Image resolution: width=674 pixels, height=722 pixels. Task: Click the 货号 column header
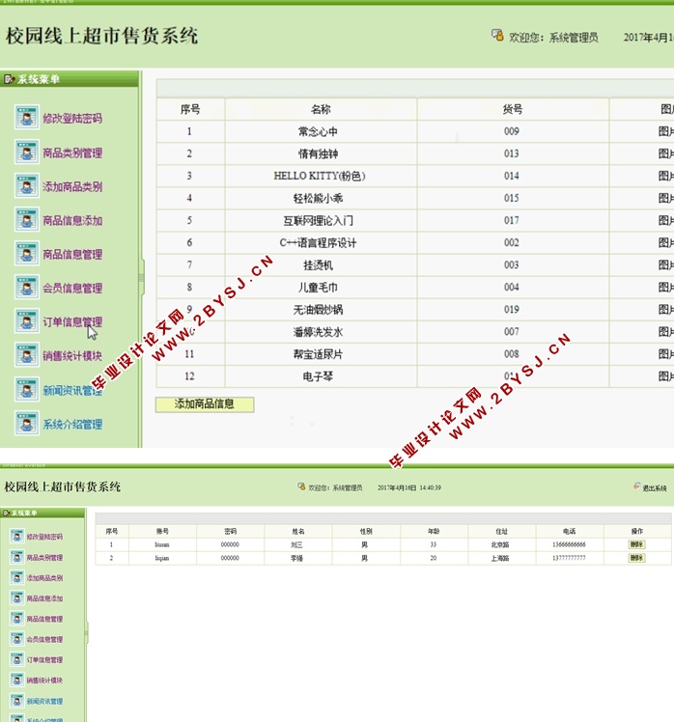pos(513,109)
